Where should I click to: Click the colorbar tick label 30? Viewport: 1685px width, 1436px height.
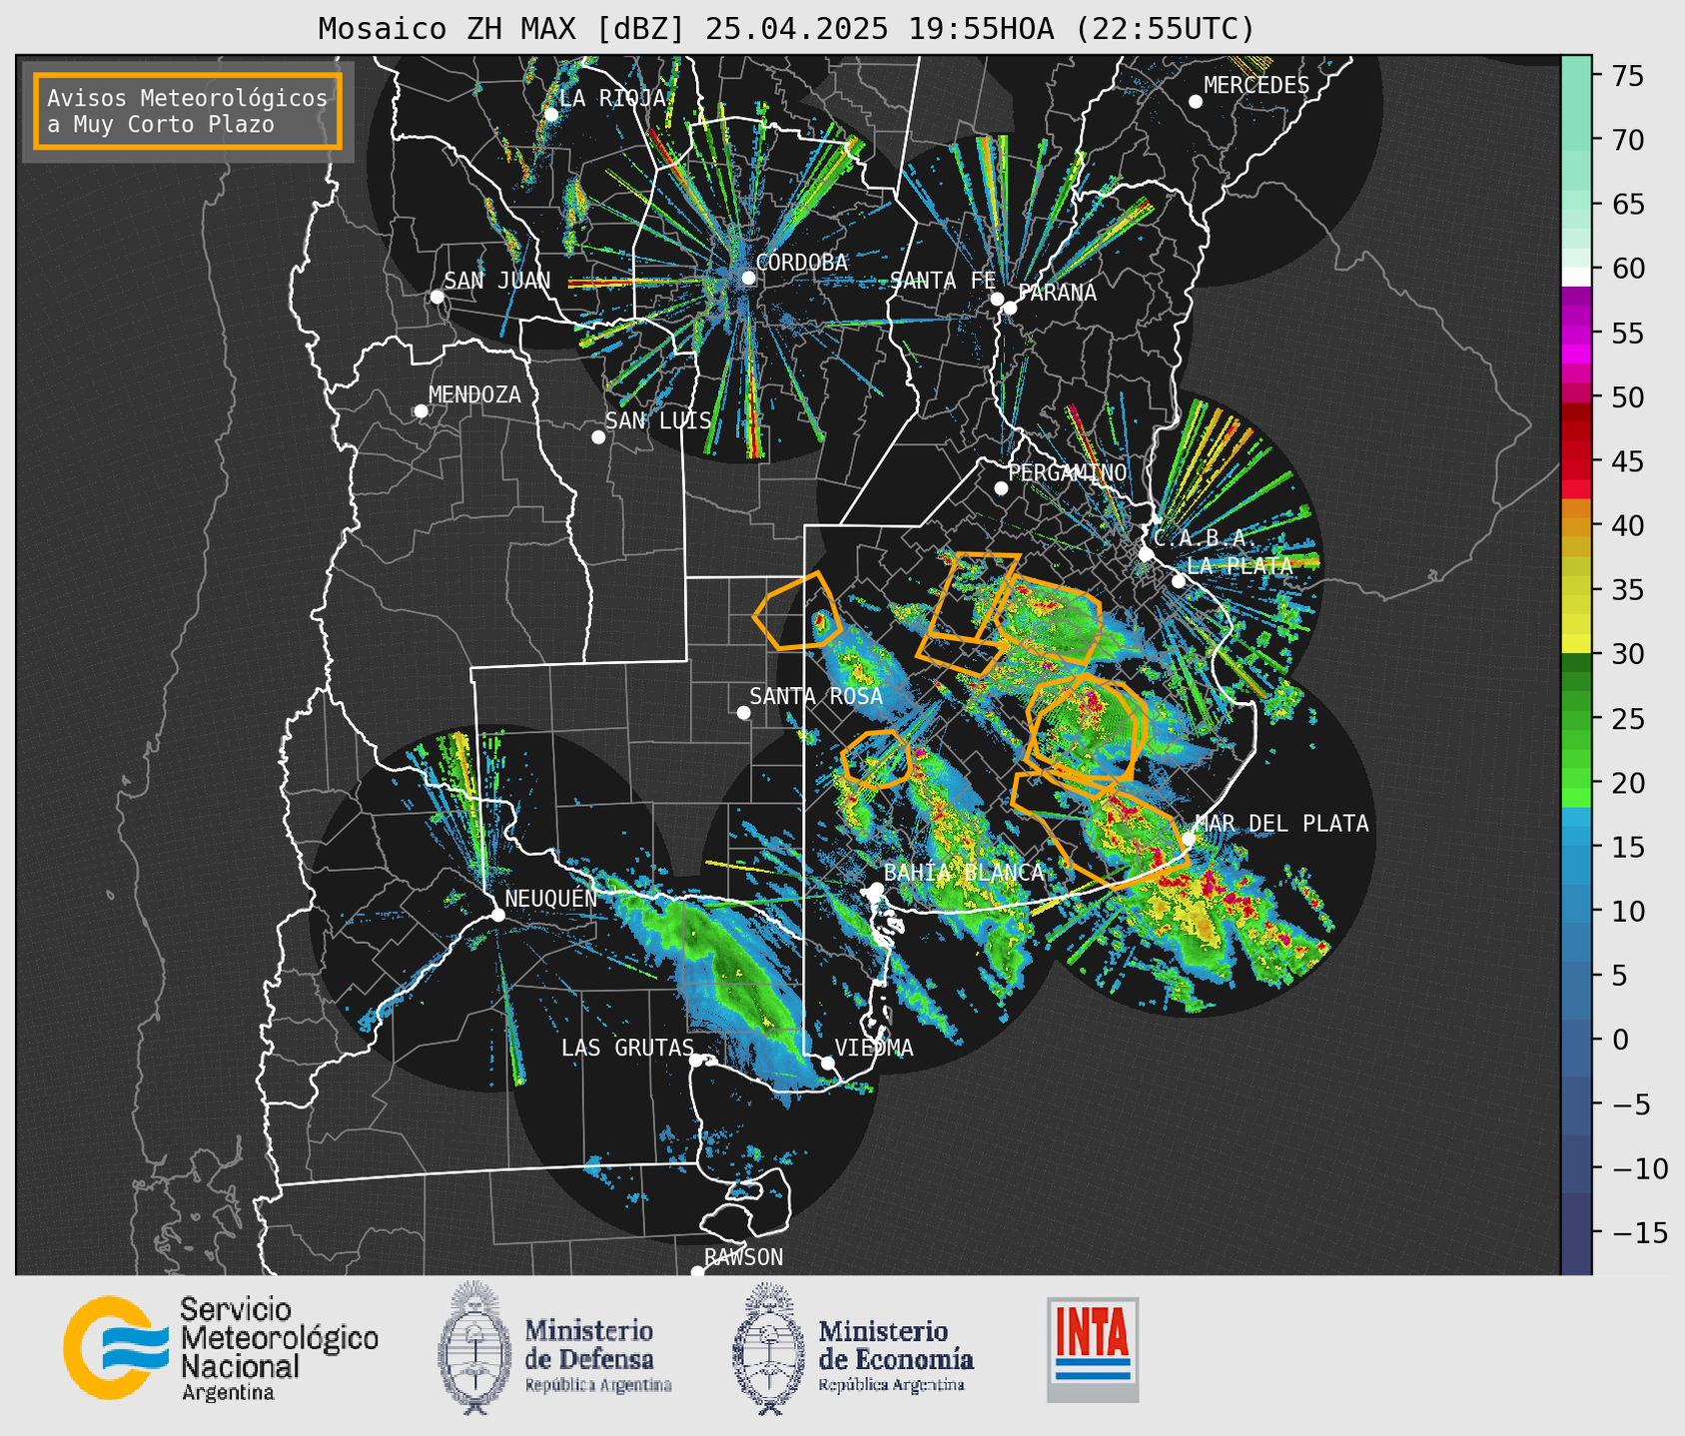point(1627,655)
